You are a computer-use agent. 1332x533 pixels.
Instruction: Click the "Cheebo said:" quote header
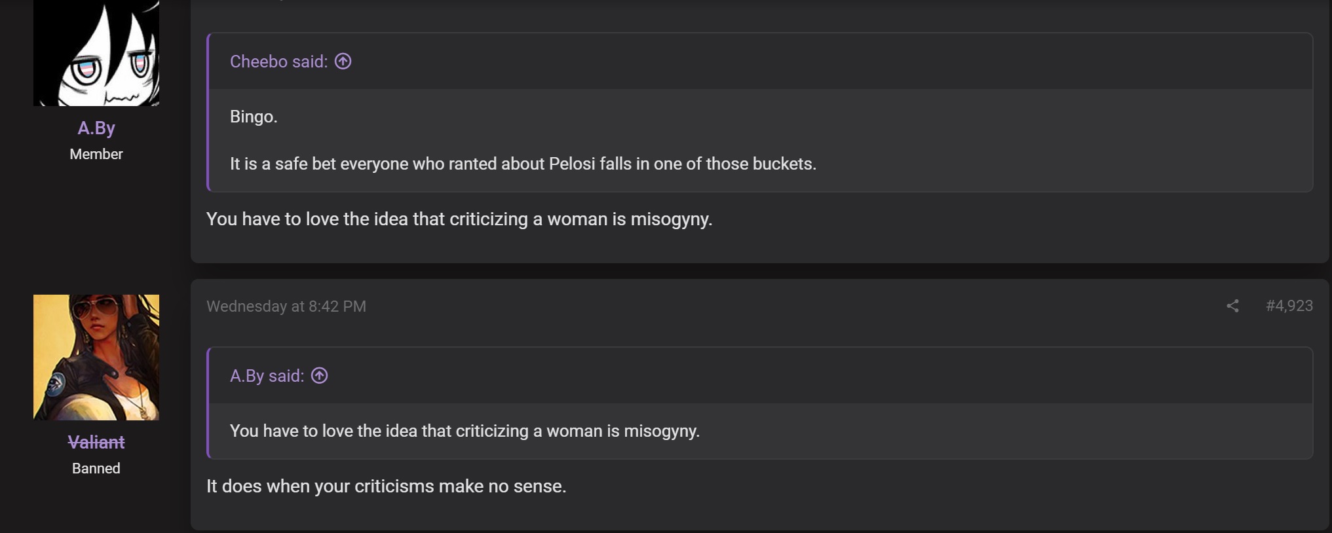tap(278, 61)
